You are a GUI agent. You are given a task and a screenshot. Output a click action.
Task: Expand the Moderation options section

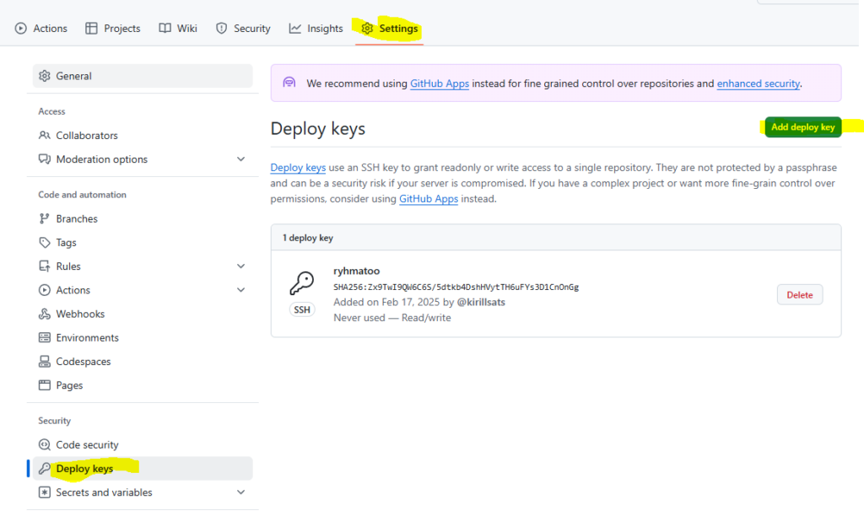240,159
